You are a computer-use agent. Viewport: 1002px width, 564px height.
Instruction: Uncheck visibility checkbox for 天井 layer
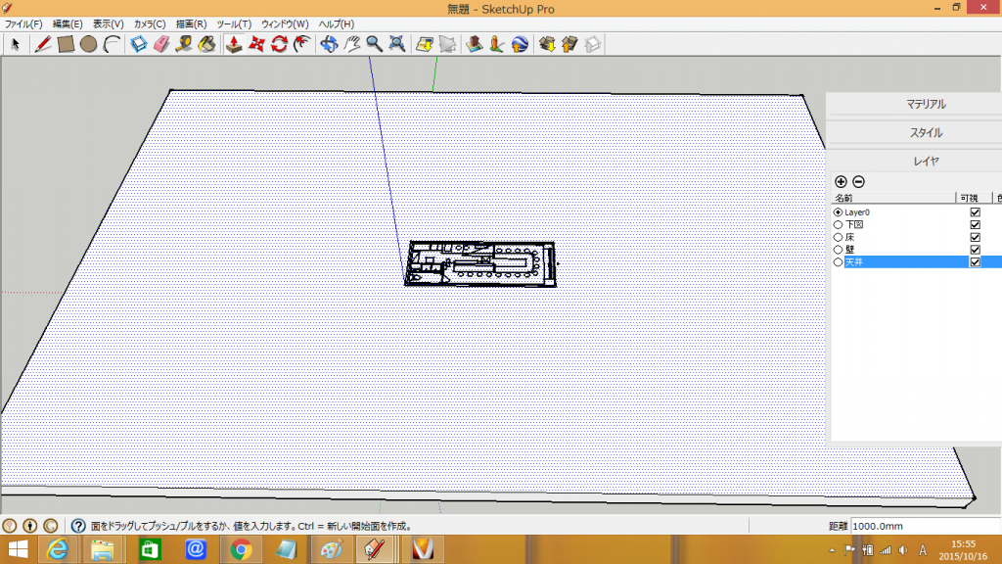pos(975,262)
